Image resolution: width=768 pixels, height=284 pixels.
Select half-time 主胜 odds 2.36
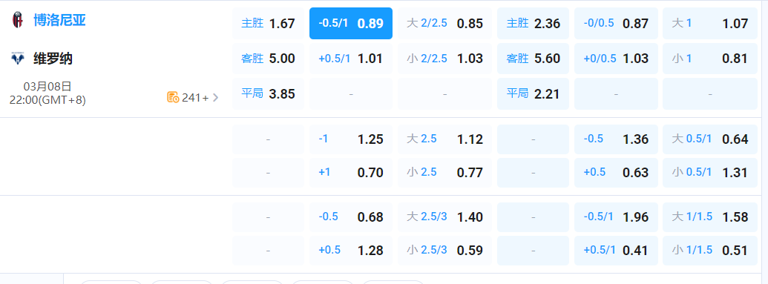click(x=533, y=23)
